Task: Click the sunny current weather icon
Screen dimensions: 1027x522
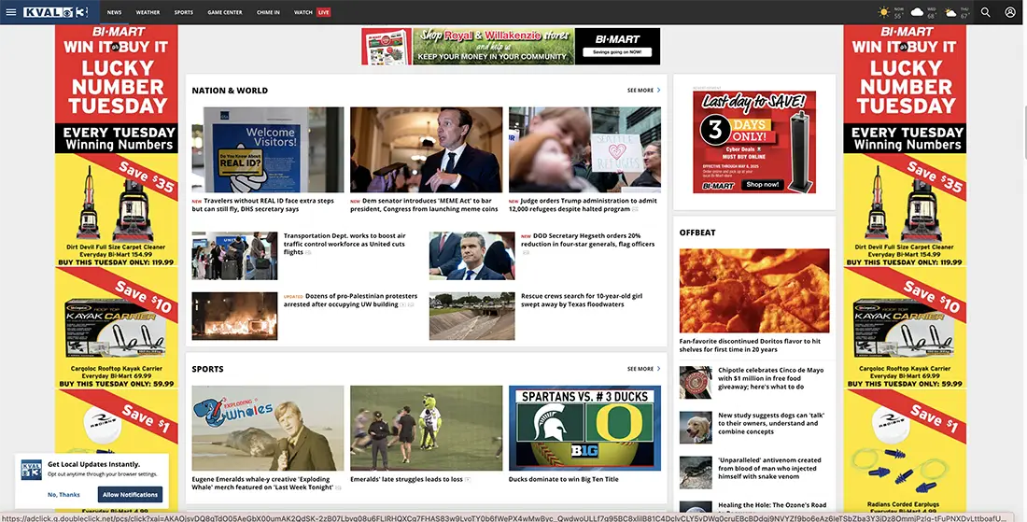Action: coord(884,12)
